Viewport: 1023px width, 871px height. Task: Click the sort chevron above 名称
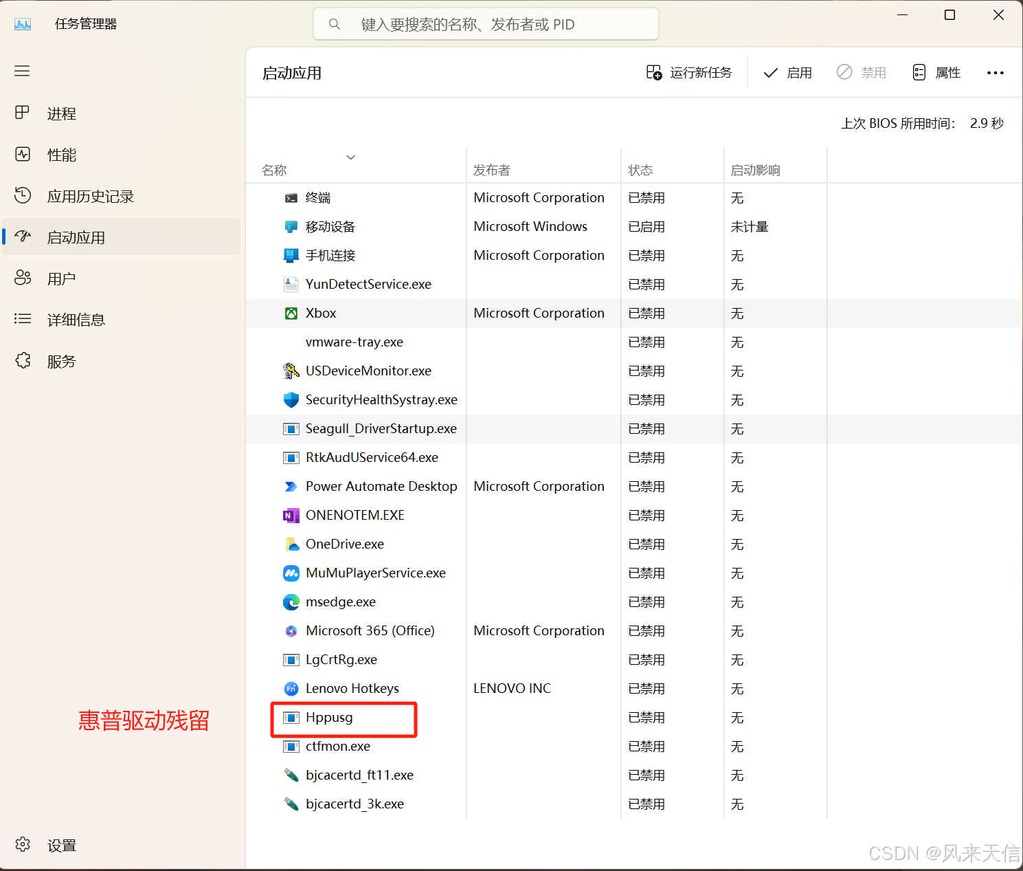point(350,157)
